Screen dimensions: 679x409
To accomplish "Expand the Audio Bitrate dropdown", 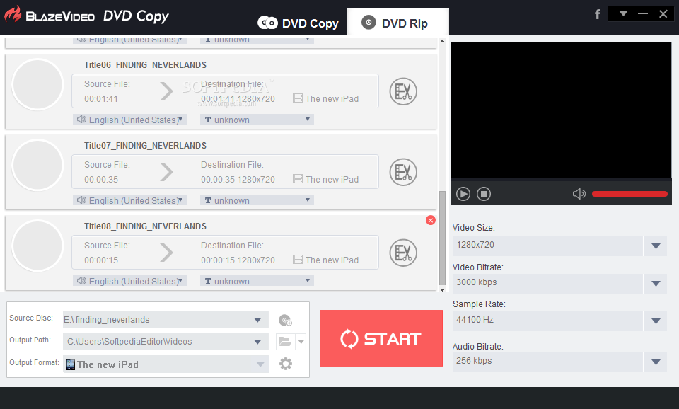I will [x=656, y=362].
